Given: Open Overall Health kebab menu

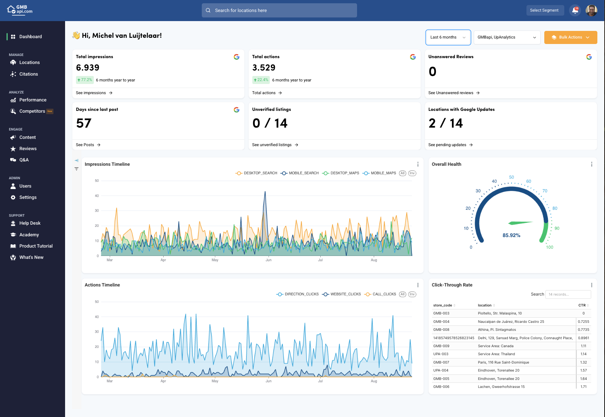Looking at the screenshot, I should (x=592, y=164).
